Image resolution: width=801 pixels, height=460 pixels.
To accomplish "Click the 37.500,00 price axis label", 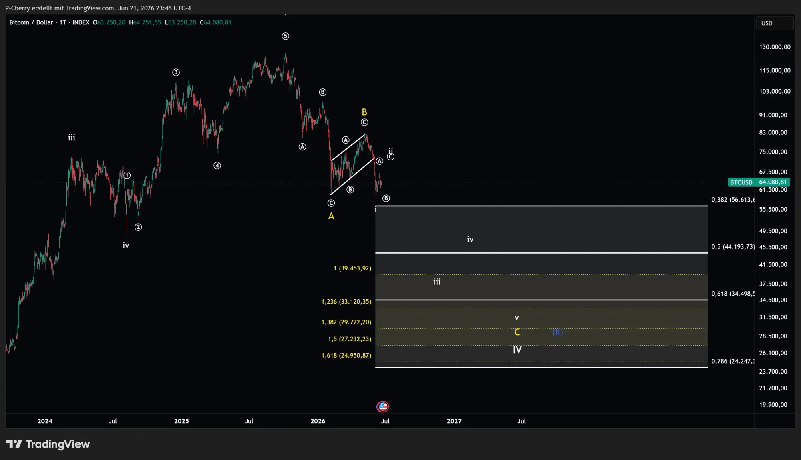I will [773, 284].
